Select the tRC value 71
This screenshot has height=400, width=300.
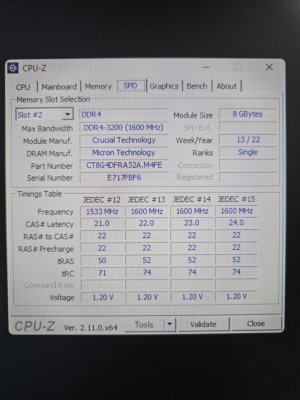(x=102, y=273)
